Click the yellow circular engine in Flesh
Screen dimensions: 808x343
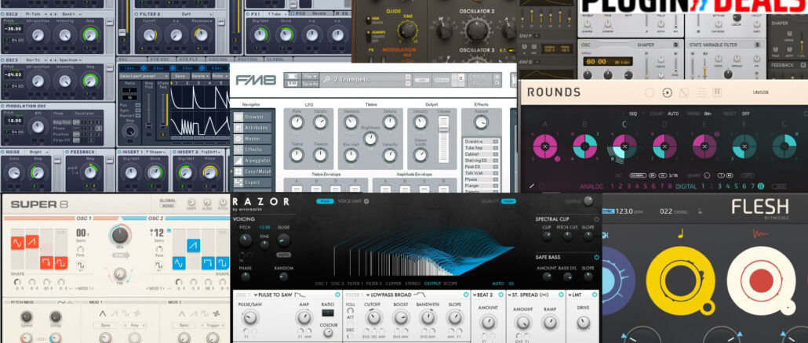point(679,281)
